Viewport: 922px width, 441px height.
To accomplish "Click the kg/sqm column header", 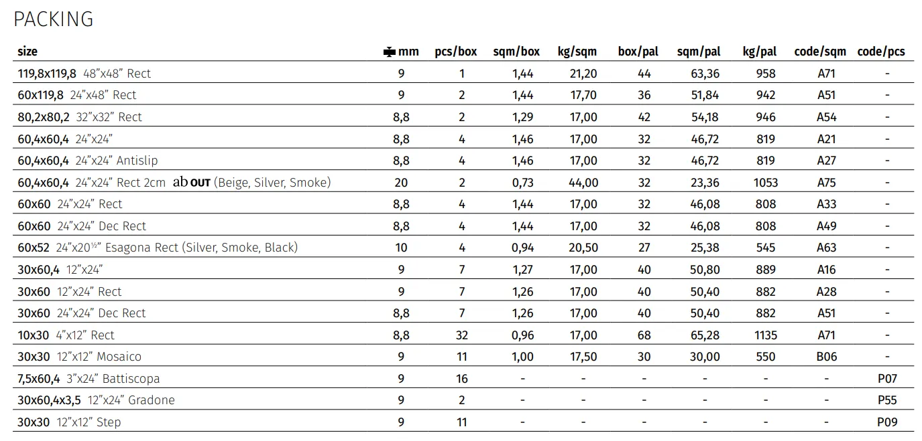I will pos(577,52).
